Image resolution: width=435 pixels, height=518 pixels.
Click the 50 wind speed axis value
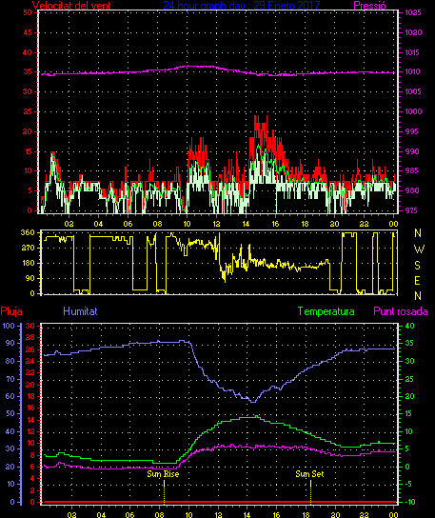[x=28, y=12]
